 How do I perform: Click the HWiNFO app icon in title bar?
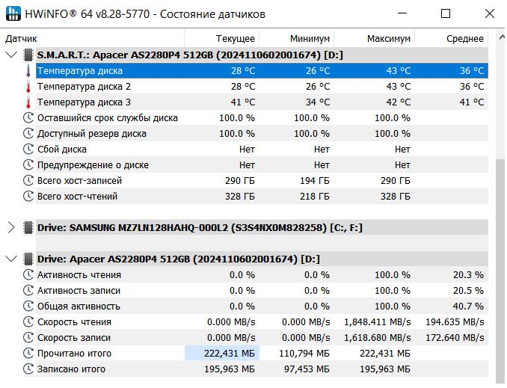pos(13,13)
